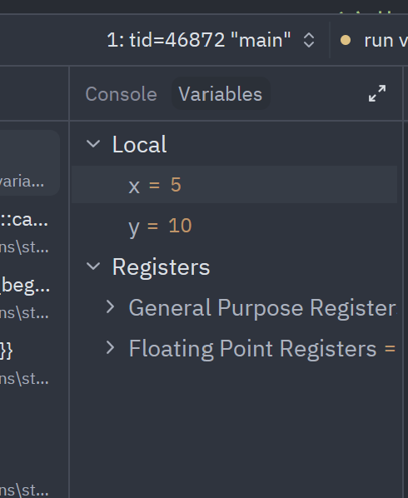The height and width of the screenshot is (498, 408).
Task: Select the stack frame labeled "}}"
Action: pyautogui.click(x=24, y=364)
